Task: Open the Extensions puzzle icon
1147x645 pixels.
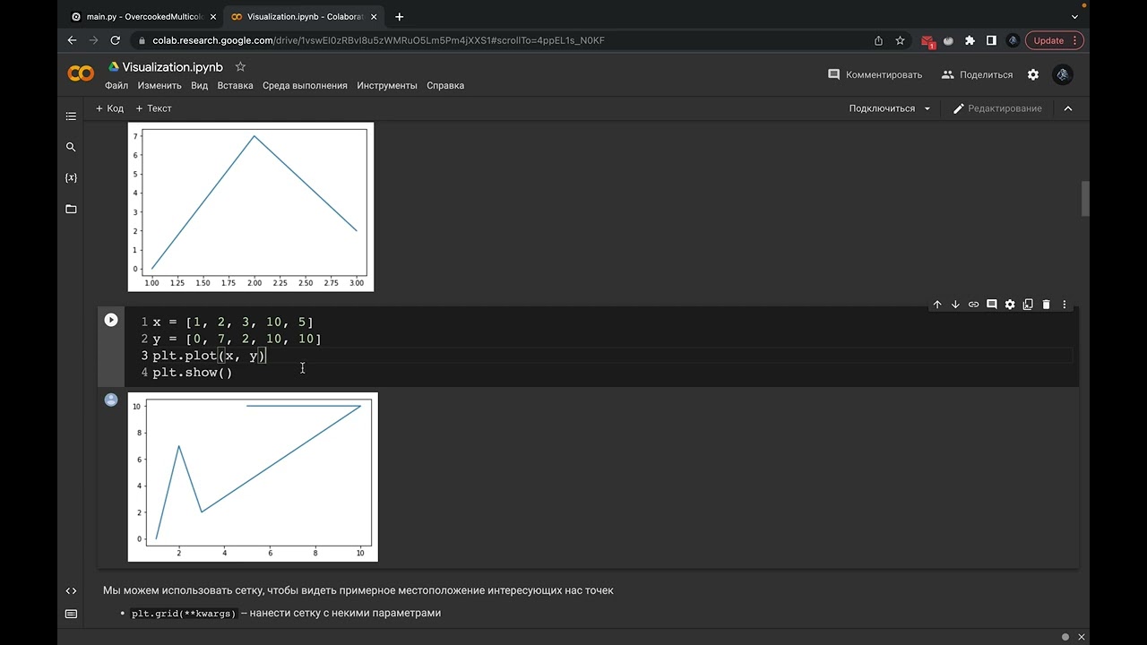Action: click(x=970, y=40)
